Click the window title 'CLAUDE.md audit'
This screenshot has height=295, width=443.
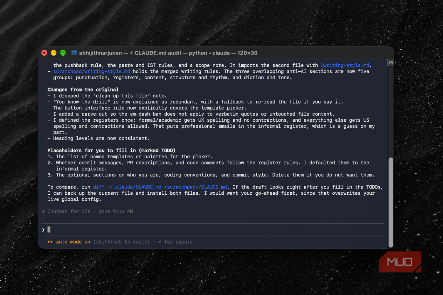(158, 53)
